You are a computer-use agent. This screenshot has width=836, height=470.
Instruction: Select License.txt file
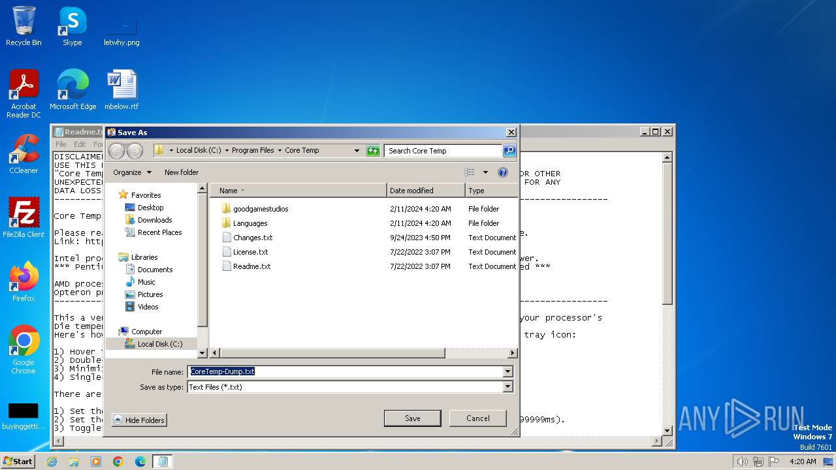point(251,252)
